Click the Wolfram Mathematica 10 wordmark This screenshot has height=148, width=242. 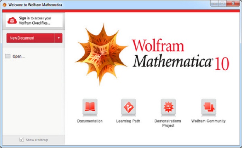click(181, 54)
